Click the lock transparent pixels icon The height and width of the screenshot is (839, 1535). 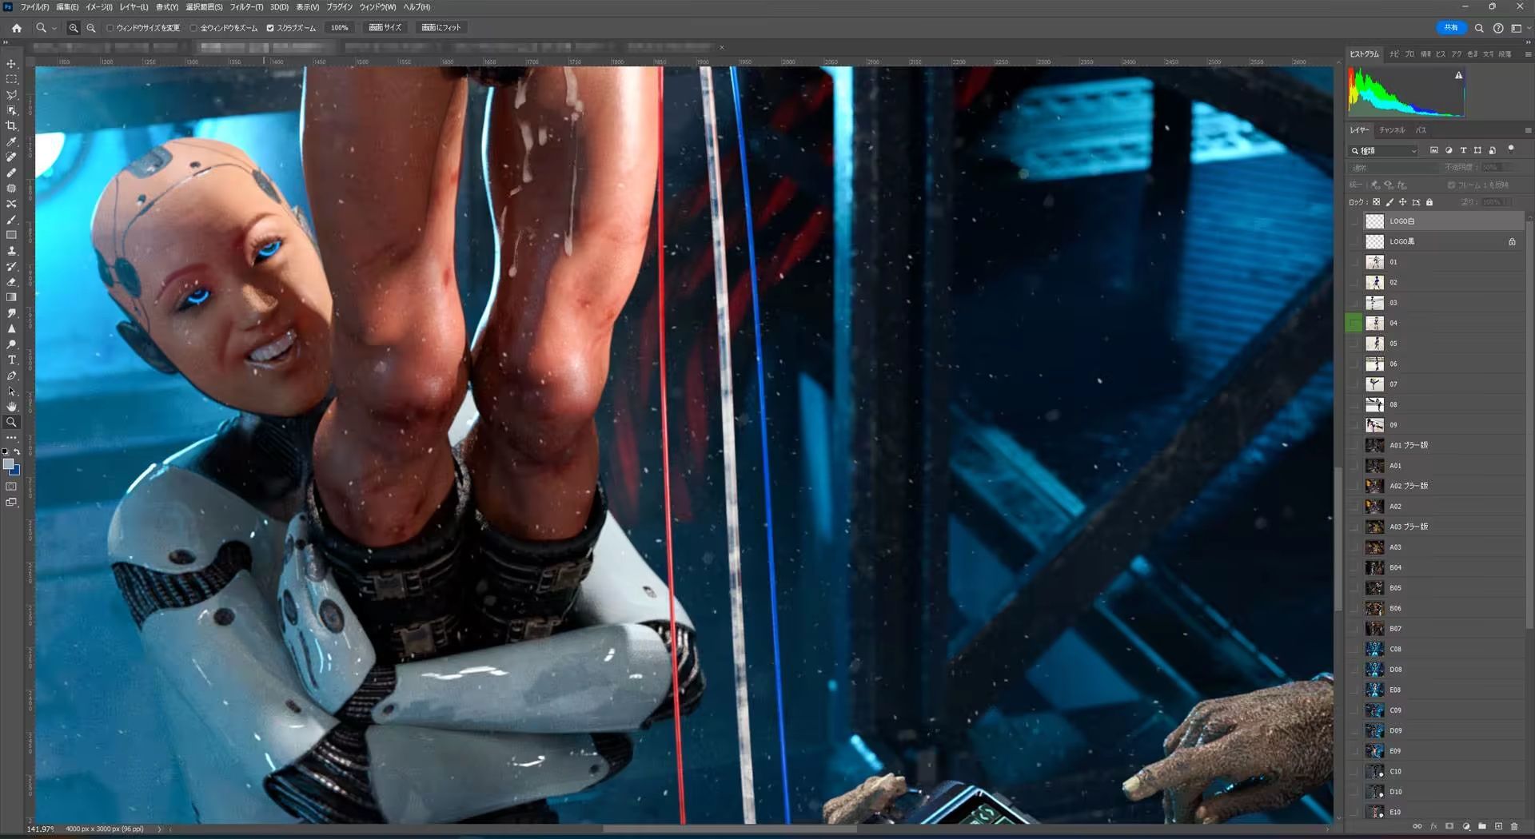click(1376, 202)
